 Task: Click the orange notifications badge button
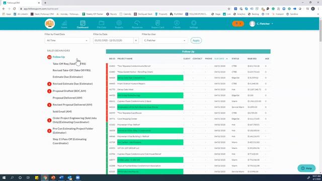[x=238, y=24]
